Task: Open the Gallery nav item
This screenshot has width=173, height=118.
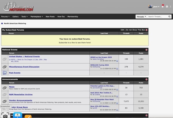Action: point(16,17)
